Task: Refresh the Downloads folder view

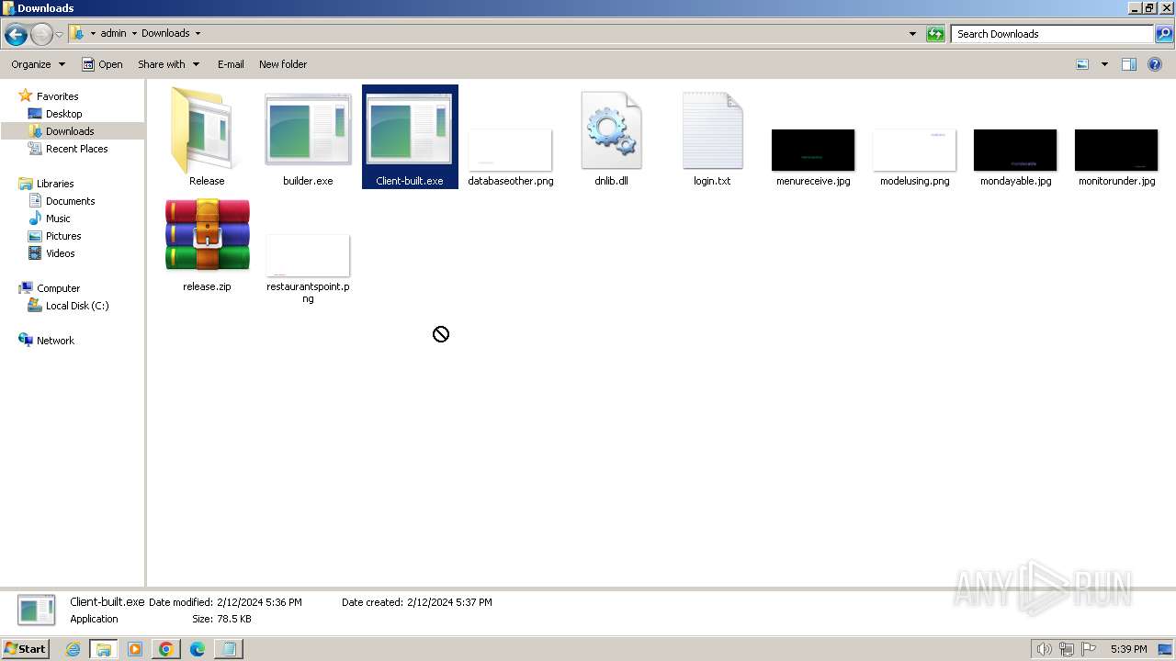Action: [x=935, y=34]
